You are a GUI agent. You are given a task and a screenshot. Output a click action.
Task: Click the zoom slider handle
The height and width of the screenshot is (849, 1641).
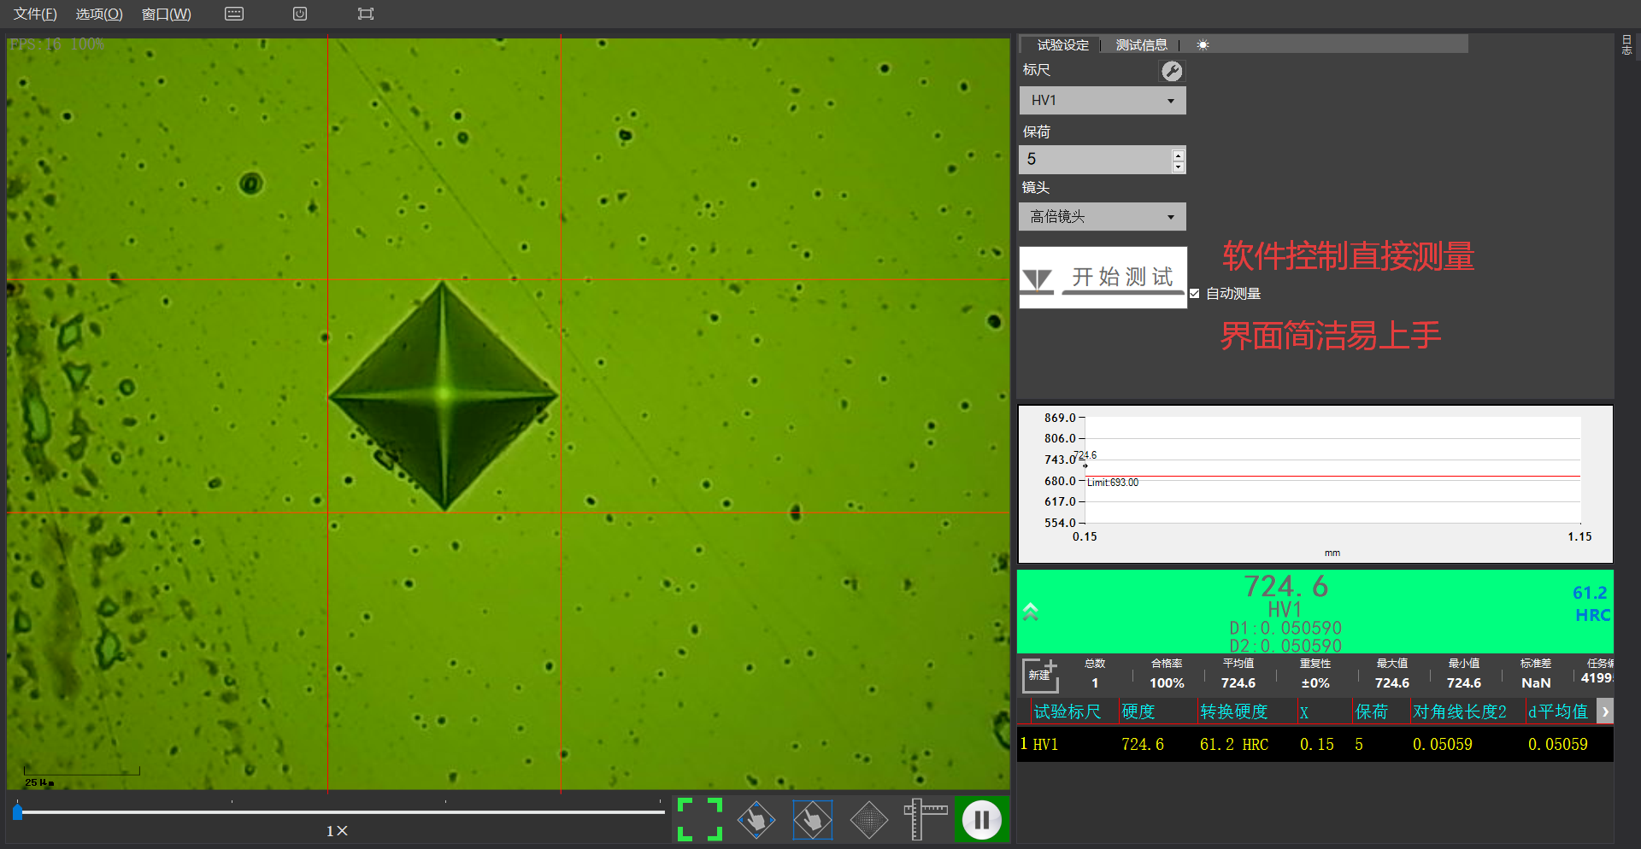(18, 811)
